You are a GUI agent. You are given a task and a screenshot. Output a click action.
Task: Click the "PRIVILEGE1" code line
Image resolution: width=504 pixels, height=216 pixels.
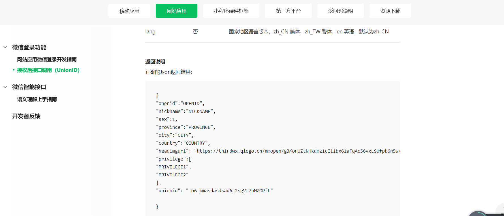[x=174, y=167]
